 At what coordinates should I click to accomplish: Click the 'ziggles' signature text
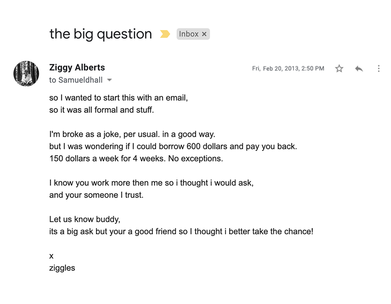click(62, 268)
